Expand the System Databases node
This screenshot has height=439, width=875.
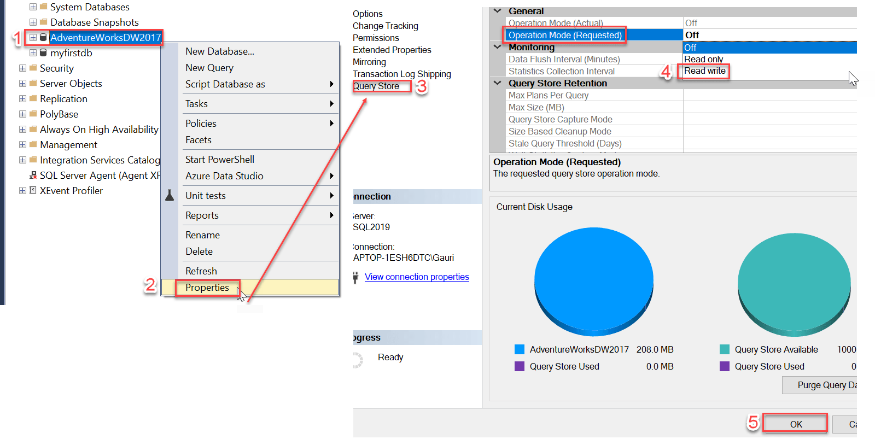coord(33,7)
